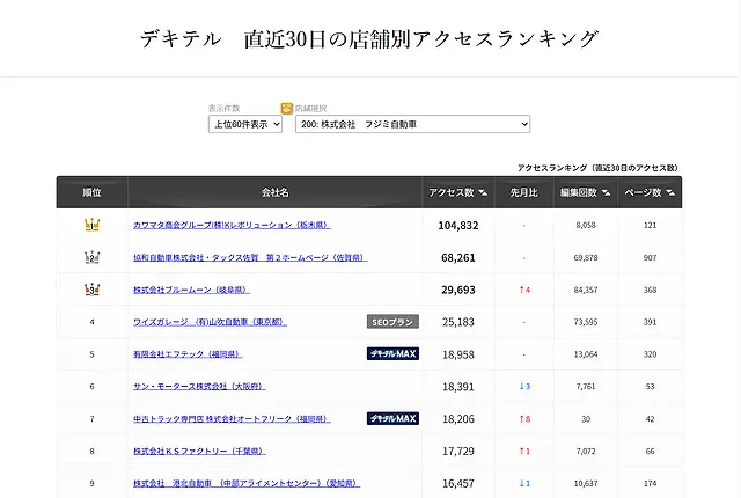The width and height of the screenshot is (741, 498).
Task: Click the gold crown first-place icon
Action: pyautogui.click(x=92, y=225)
